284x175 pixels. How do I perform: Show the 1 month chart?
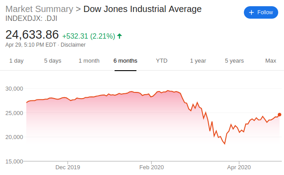click(x=89, y=61)
